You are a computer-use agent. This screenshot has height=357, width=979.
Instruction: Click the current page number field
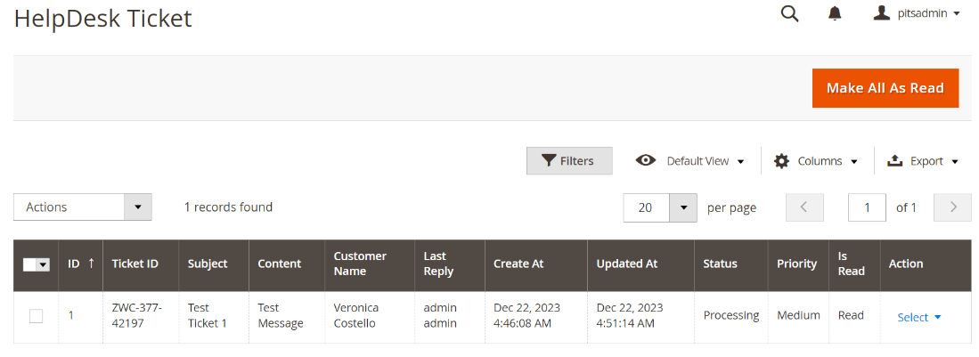(867, 207)
